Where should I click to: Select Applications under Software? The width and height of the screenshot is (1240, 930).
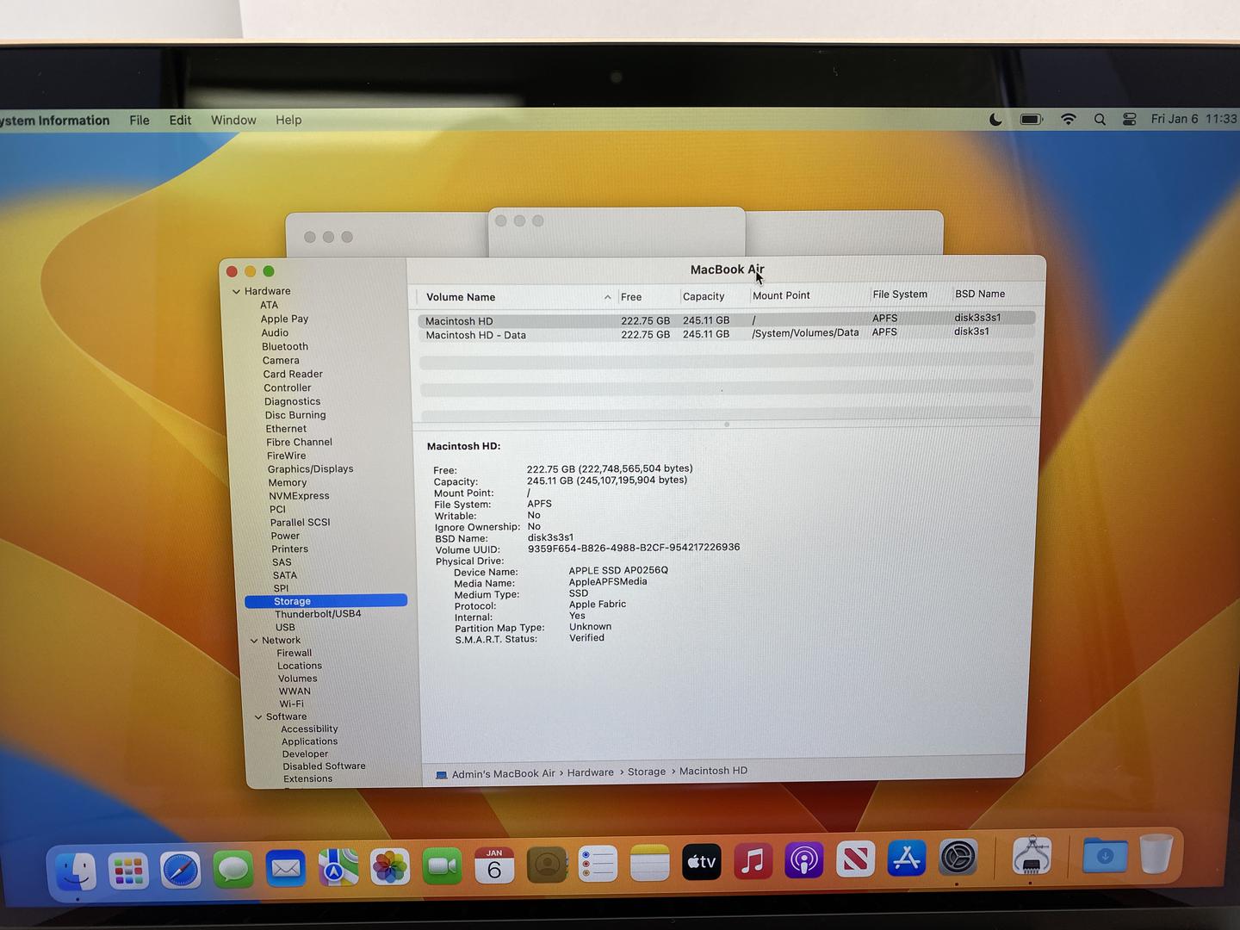point(309,741)
